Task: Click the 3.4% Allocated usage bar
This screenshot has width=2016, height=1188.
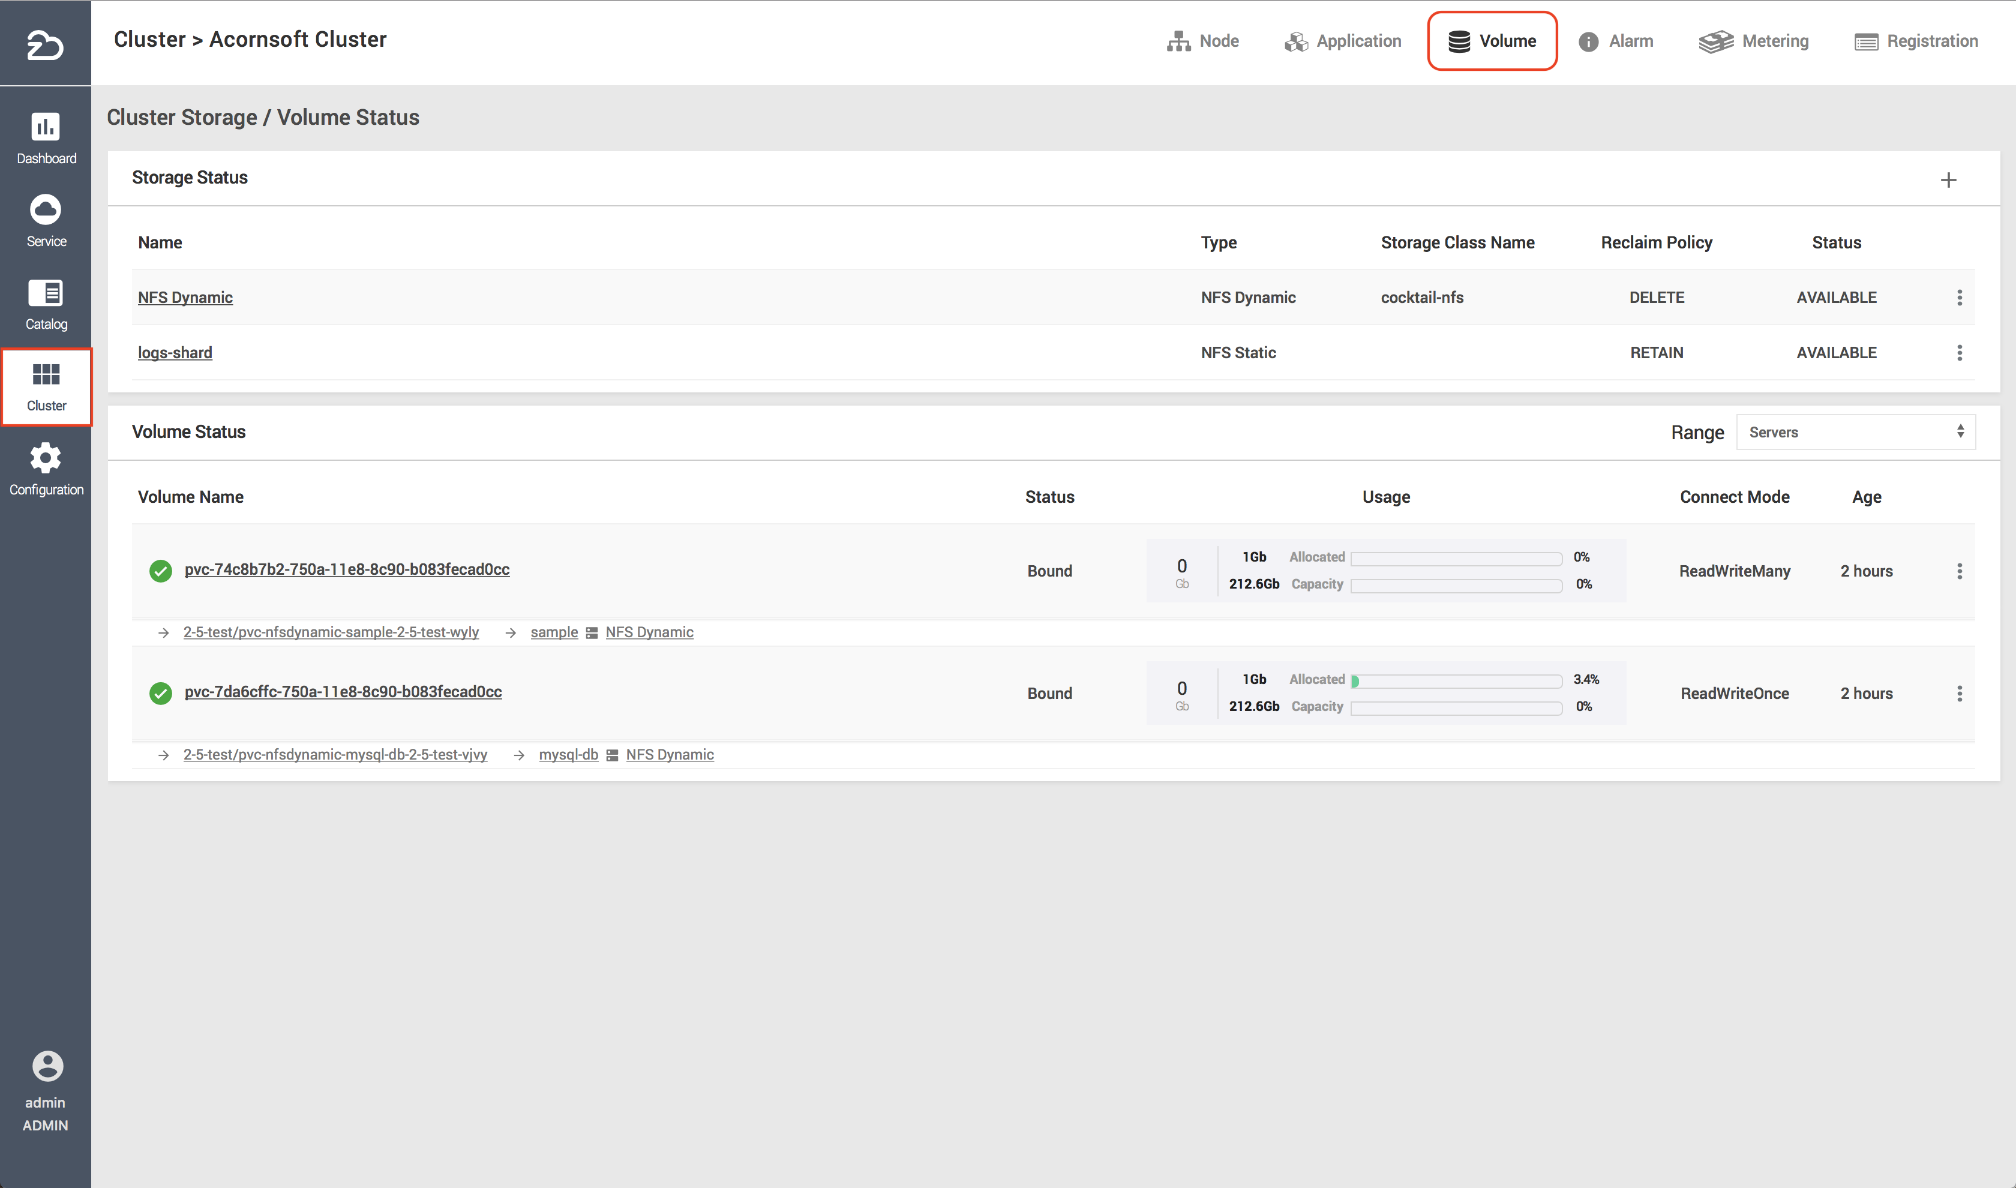Action: pos(1456,680)
